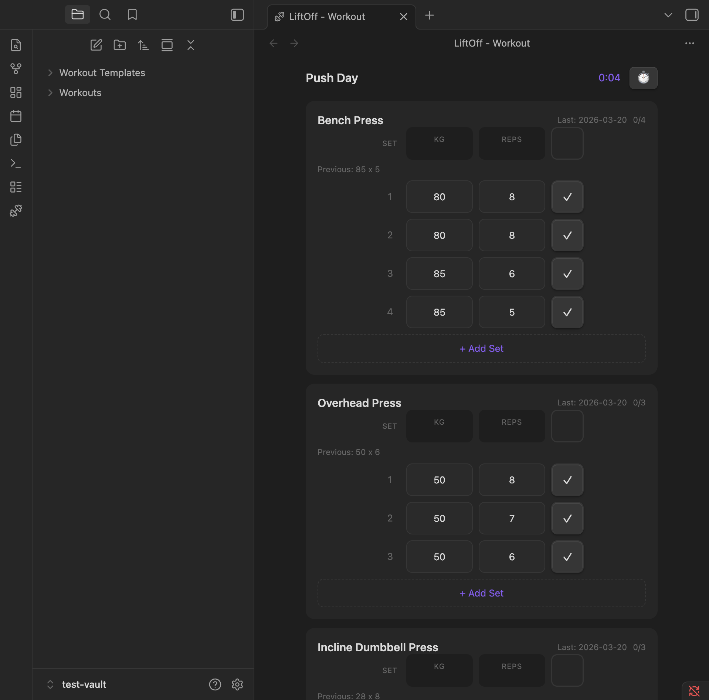Viewport: 709px width, 700px height.
Task: Click the 0:04 elapsed timer text
Action: 609,78
